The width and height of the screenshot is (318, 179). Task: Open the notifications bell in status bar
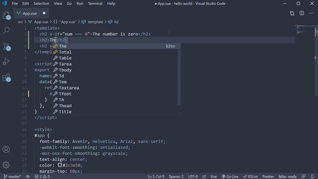313,177
